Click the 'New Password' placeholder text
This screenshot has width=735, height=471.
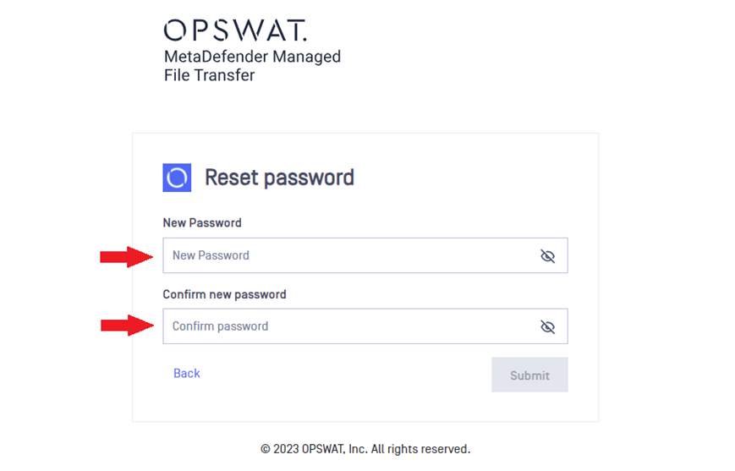coord(211,255)
